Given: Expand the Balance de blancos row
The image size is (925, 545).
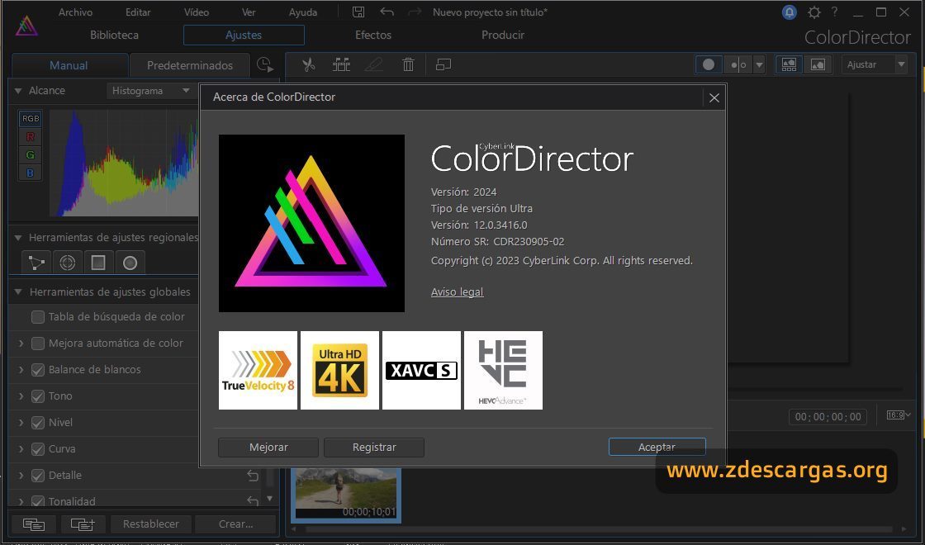Looking at the screenshot, I should [21, 370].
